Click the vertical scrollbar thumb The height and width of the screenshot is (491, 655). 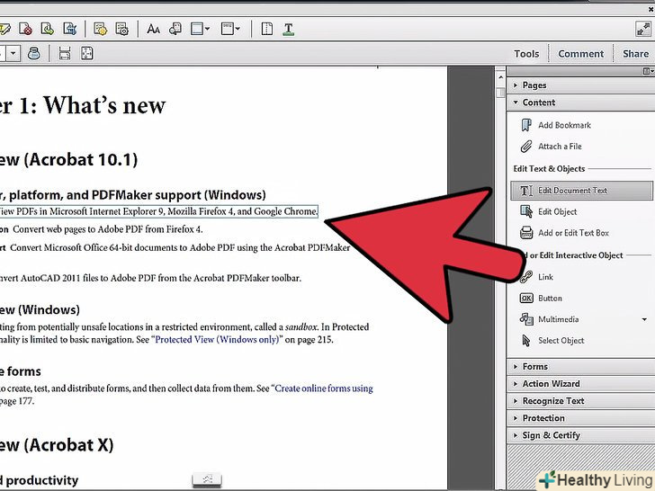point(500,93)
